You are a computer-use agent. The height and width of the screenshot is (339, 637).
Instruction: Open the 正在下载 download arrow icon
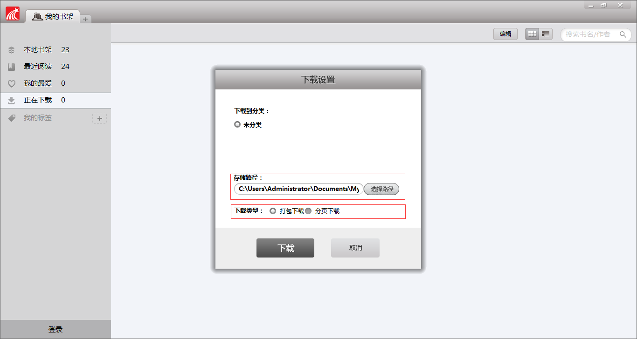(x=12, y=101)
